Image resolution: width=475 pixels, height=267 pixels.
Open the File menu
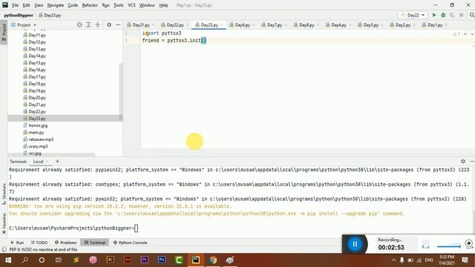15,5
